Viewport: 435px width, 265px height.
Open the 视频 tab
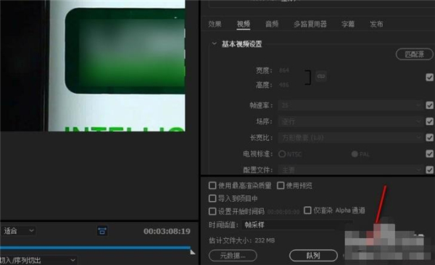coord(244,24)
